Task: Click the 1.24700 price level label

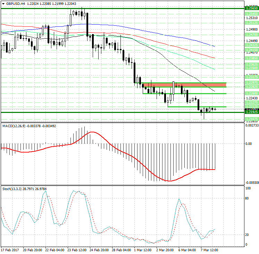Action: click(x=251, y=35)
